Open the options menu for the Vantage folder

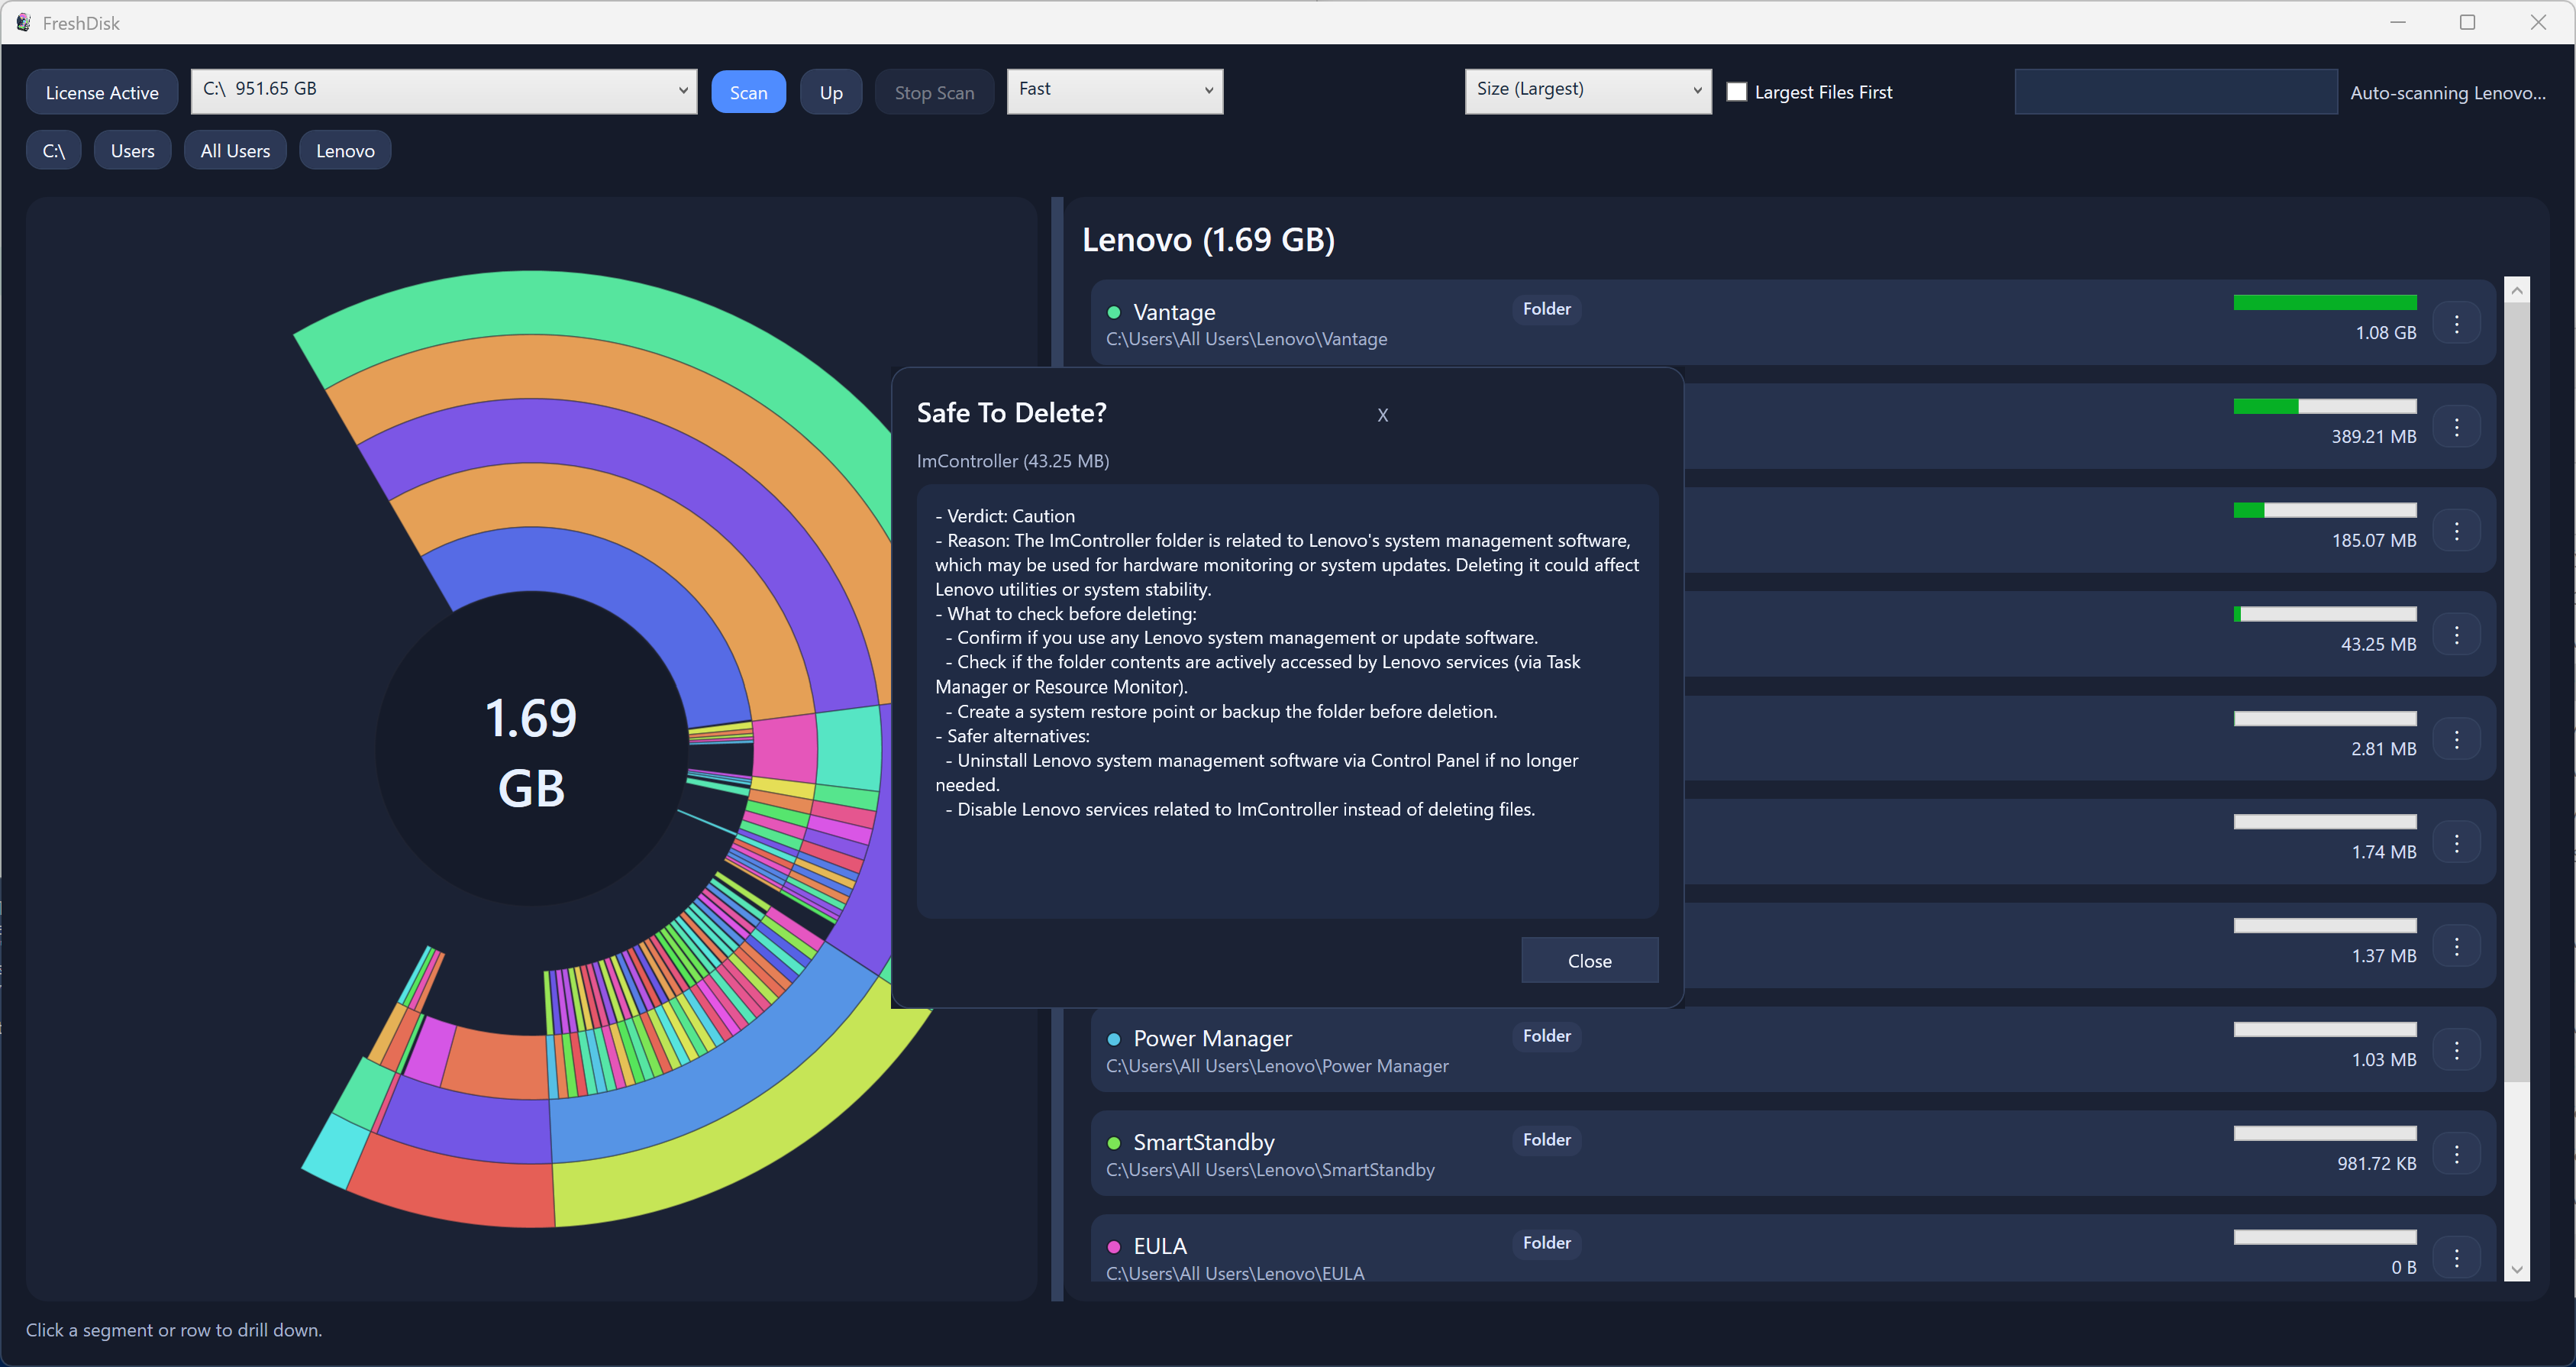coord(2459,323)
